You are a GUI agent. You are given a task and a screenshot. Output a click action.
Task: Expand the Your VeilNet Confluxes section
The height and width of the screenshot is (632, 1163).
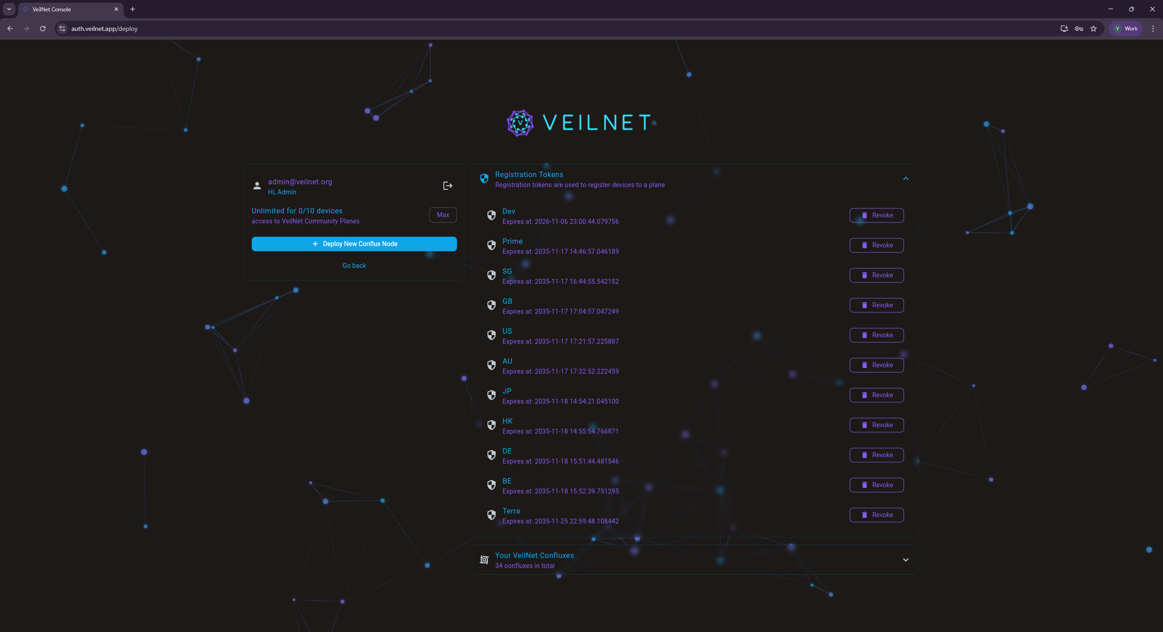tap(905, 559)
